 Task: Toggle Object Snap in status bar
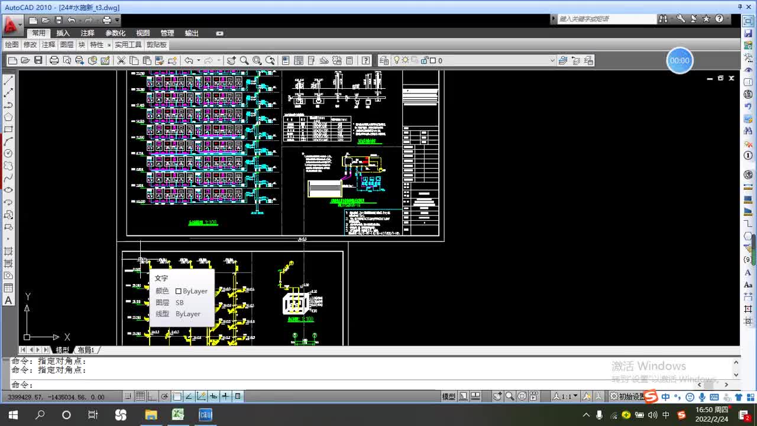tap(177, 396)
